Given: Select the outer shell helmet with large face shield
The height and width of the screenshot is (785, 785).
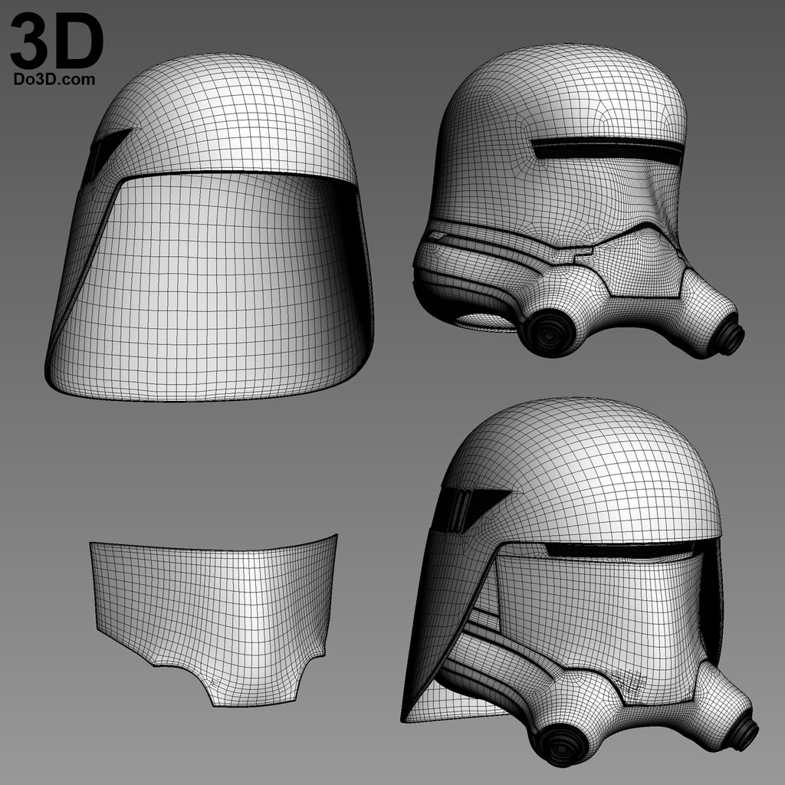Looking at the screenshot, I should (x=209, y=228).
